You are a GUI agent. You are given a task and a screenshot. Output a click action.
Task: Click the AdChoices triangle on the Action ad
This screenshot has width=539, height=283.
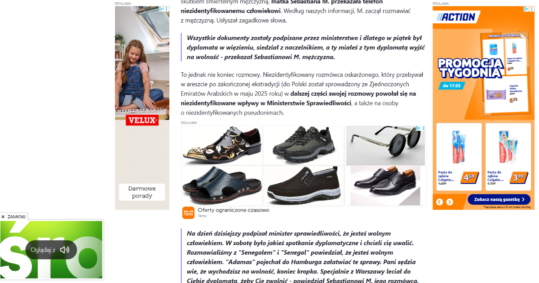(x=527, y=9)
